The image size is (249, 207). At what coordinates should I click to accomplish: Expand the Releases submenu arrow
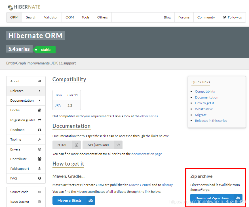[x=39, y=91]
